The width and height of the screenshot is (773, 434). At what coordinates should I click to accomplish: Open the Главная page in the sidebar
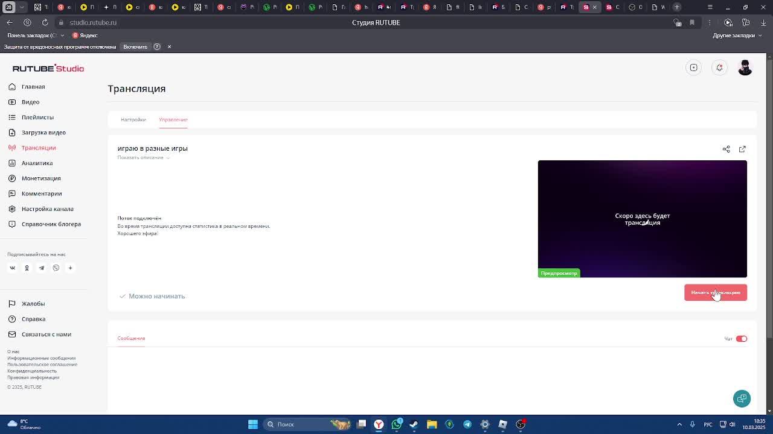(27, 87)
